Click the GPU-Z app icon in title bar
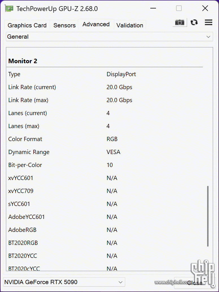This screenshot has height=292, width=219. pos(9,8)
